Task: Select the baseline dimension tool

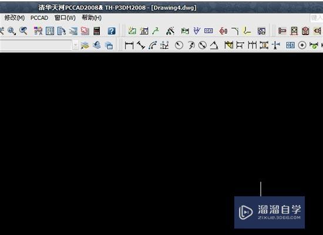Action: point(240,45)
